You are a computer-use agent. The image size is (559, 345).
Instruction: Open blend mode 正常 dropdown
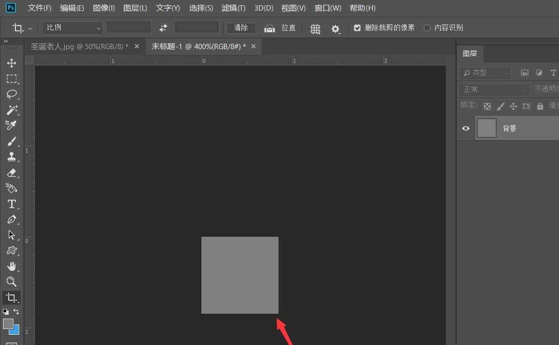pos(494,89)
